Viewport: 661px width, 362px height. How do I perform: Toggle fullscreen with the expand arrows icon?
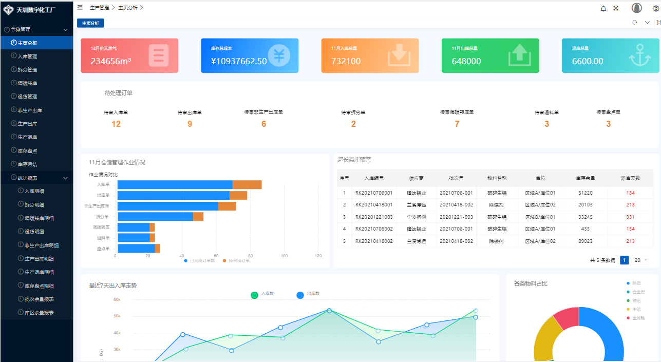click(616, 8)
